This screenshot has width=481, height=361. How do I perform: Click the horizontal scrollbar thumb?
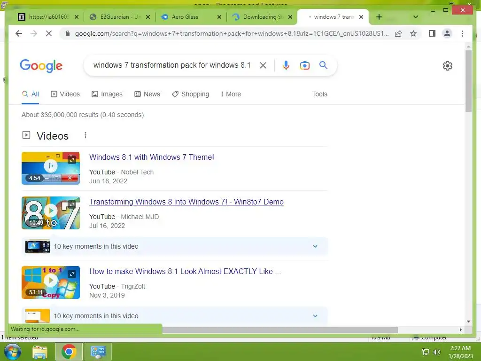(x=280, y=330)
